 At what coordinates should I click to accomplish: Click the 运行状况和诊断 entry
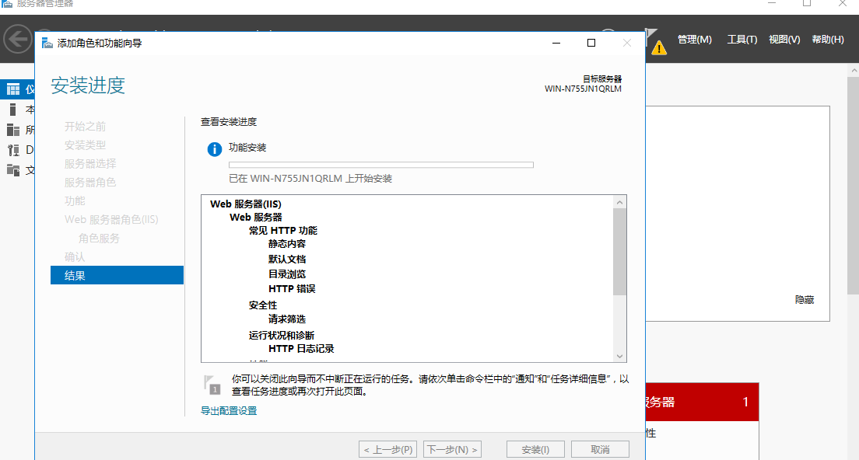pyautogui.click(x=282, y=336)
